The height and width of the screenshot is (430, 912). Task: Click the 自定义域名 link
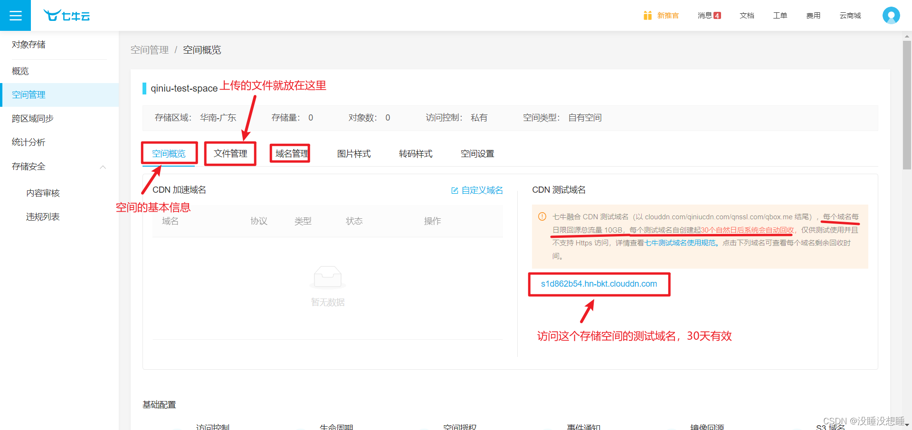click(x=482, y=190)
